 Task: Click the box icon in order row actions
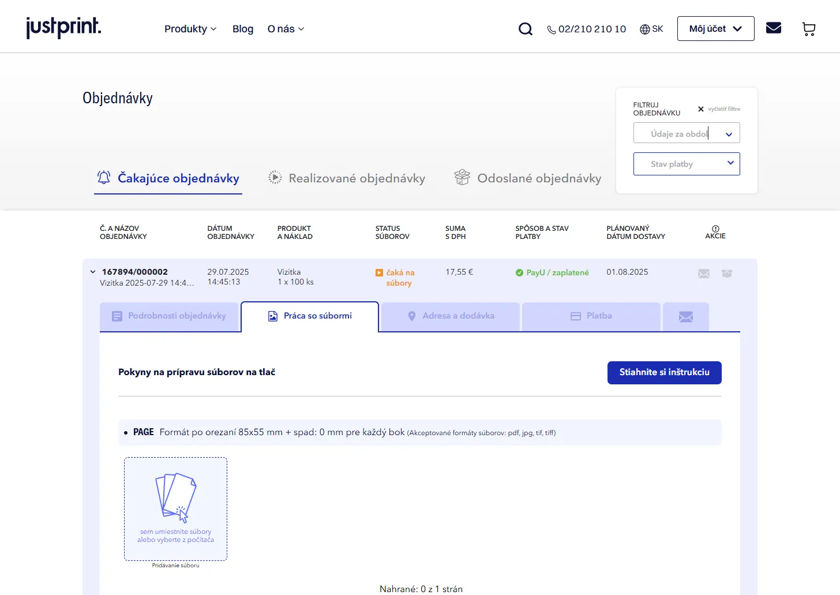tap(727, 274)
